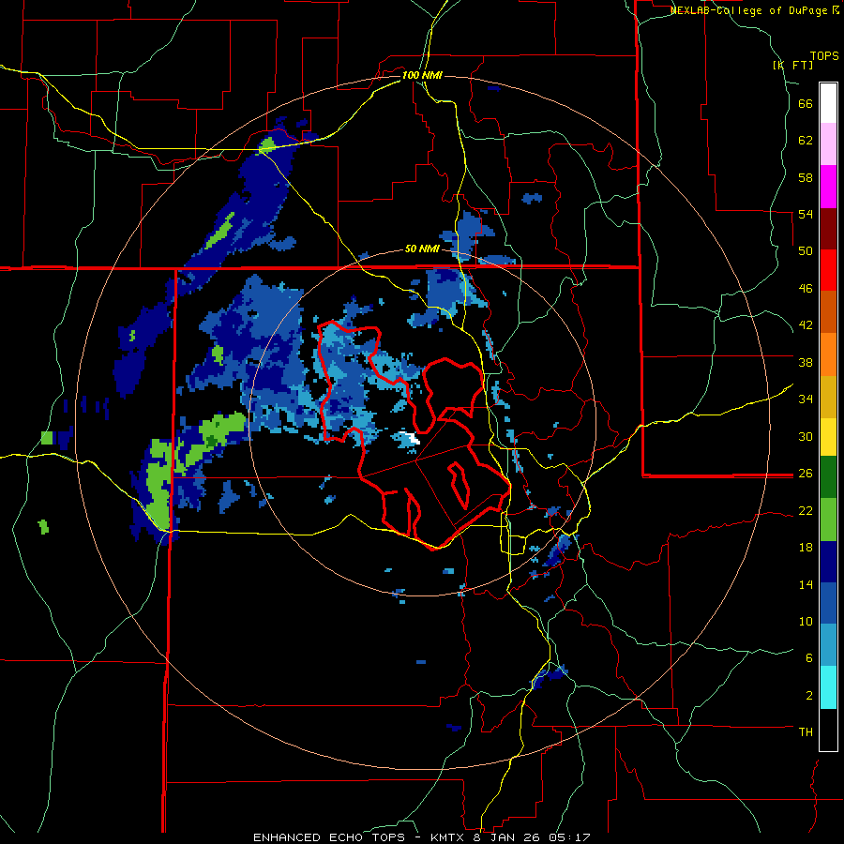Click the 'TH' legend label
The width and height of the screenshot is (844, 844).
pos(806,732)
